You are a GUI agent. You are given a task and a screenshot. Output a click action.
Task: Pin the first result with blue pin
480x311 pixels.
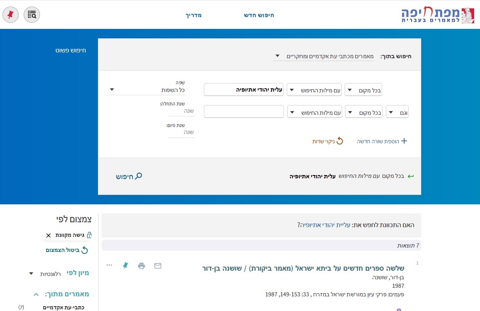(x=125, y=265)
